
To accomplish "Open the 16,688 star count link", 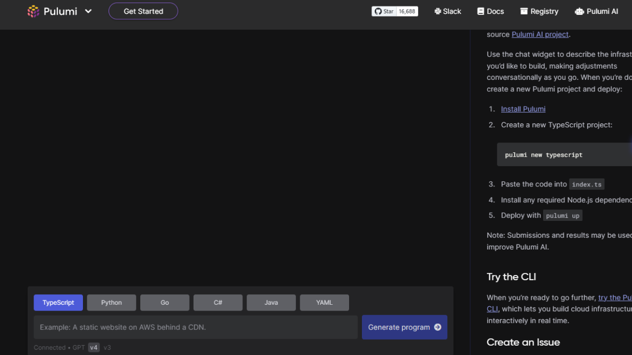I will 407,11.
